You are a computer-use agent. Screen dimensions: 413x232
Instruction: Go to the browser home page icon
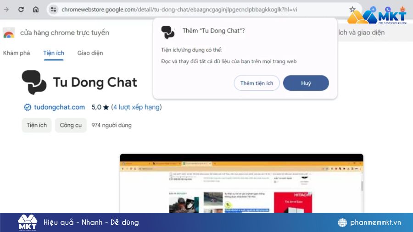click(x=36, y=10)
